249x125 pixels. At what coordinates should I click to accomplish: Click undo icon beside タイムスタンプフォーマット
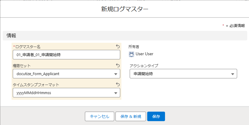point(118,84)
